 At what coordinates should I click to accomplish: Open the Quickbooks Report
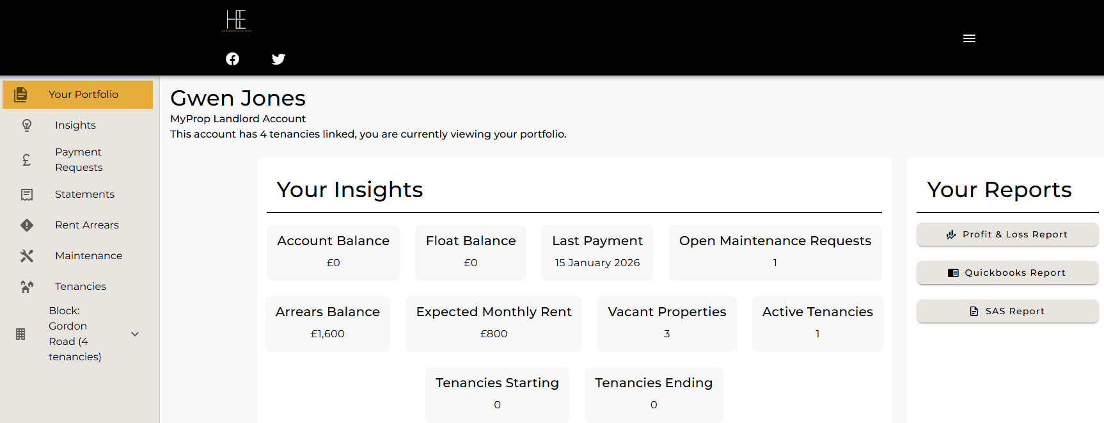(1007, 273)
